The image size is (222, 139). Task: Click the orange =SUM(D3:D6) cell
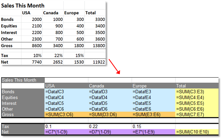point(110,115)
